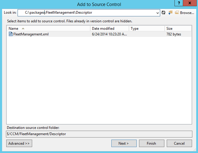
Task: Expand the Advanced options
Action: (19, 143)
